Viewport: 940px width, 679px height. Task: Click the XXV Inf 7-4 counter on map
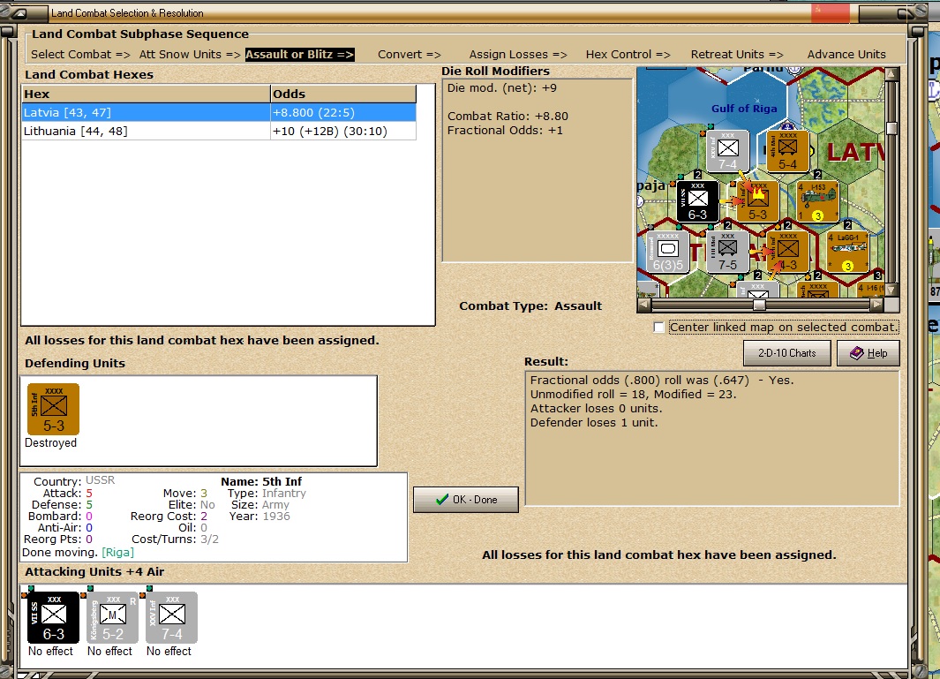[727, 151]
